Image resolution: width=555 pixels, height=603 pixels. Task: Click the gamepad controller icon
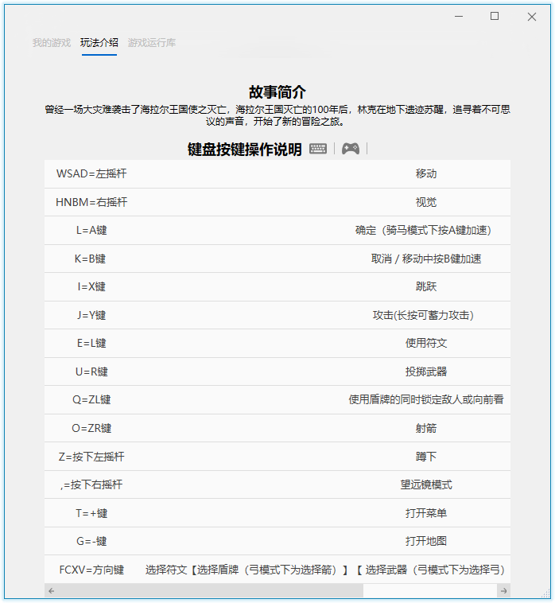pos(350,149)
